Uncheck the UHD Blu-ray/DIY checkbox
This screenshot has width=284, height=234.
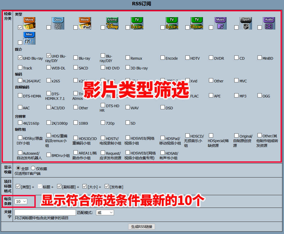coord(49,55)
